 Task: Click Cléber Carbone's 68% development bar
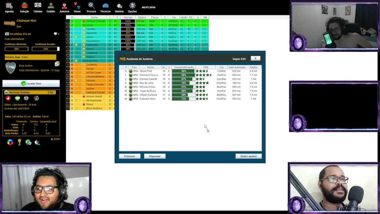click(x=183, y=95)
